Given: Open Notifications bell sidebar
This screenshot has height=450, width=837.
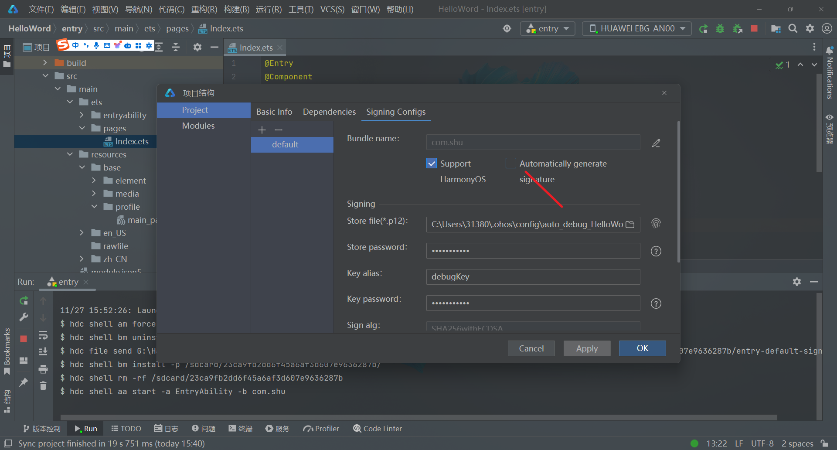Looking at the screenshot, I should click(830, 51).
